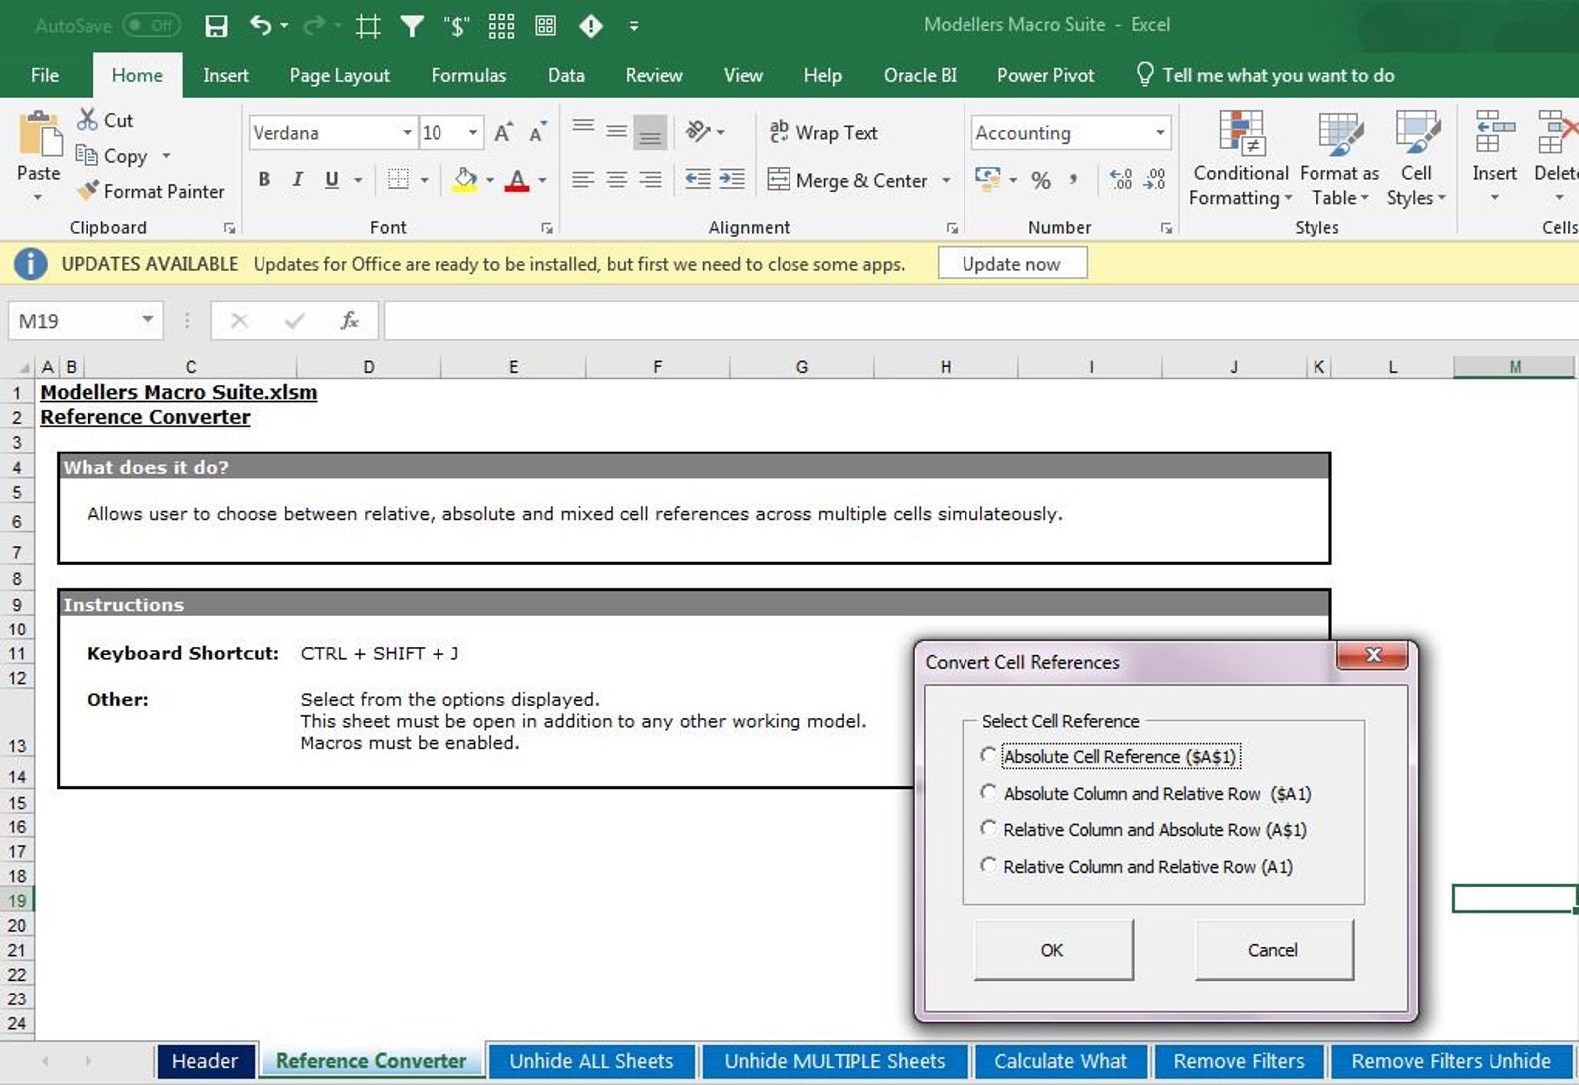Click the Orientation text angle icon
This screenshot has width=1579, height=1085.
[698, 131]
